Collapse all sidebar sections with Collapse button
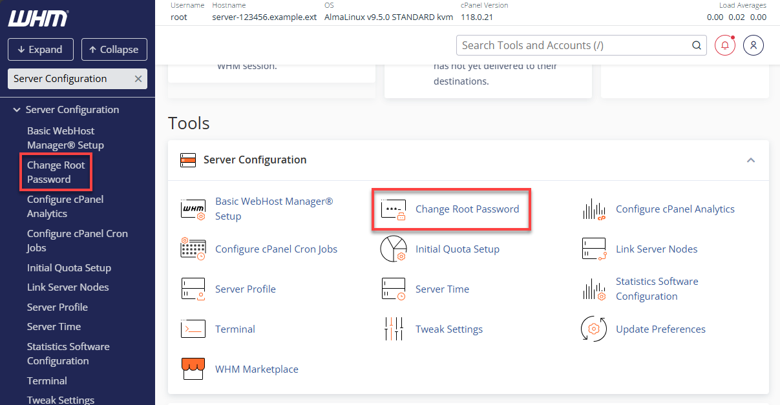 click(114, 49)
